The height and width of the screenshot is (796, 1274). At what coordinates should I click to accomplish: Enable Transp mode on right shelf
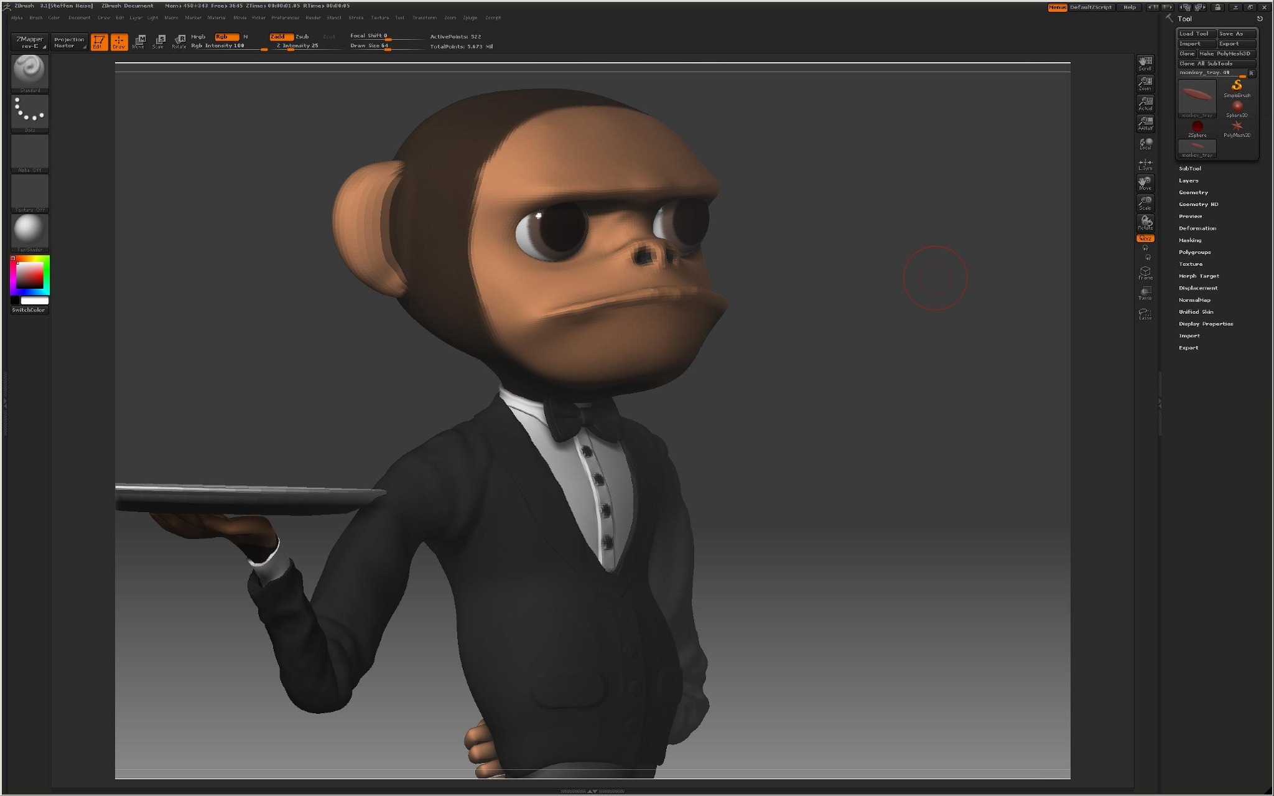coord(1145,297)
